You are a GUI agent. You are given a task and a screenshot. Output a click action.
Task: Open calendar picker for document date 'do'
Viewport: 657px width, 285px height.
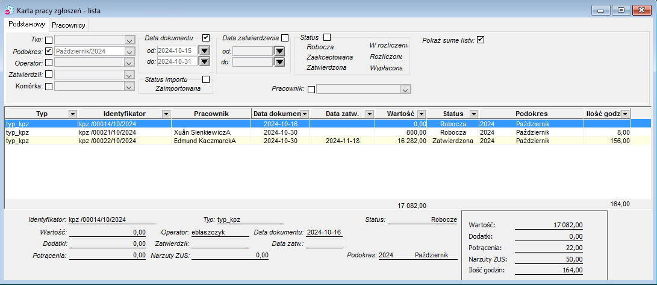(x=204, y=61)
